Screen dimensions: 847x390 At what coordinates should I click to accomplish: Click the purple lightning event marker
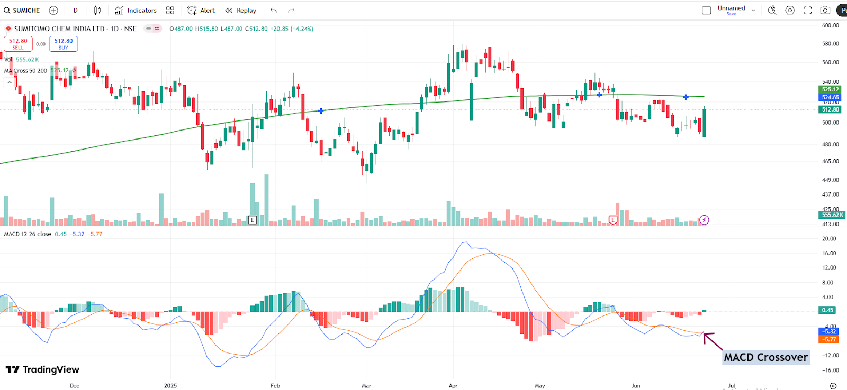pyautogui.click(x=704, y=220)
